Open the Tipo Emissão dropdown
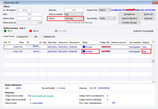Image resolution: width=158 pixels, height=109 pixels. tap(107, 18)
